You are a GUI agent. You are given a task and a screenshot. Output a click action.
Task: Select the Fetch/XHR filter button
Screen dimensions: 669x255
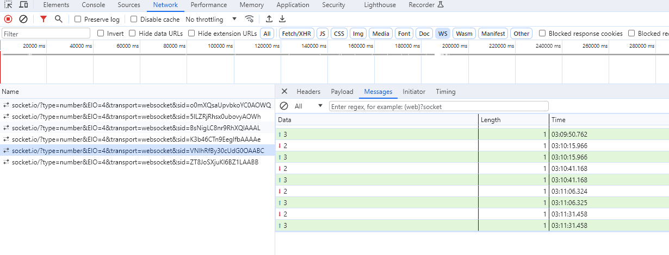pyautogui.click(x=296, y=34)
